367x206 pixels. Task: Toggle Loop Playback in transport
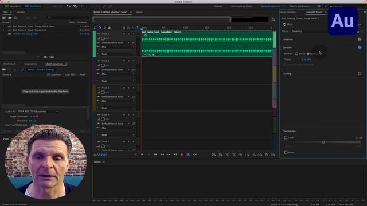tap(188, 154)
